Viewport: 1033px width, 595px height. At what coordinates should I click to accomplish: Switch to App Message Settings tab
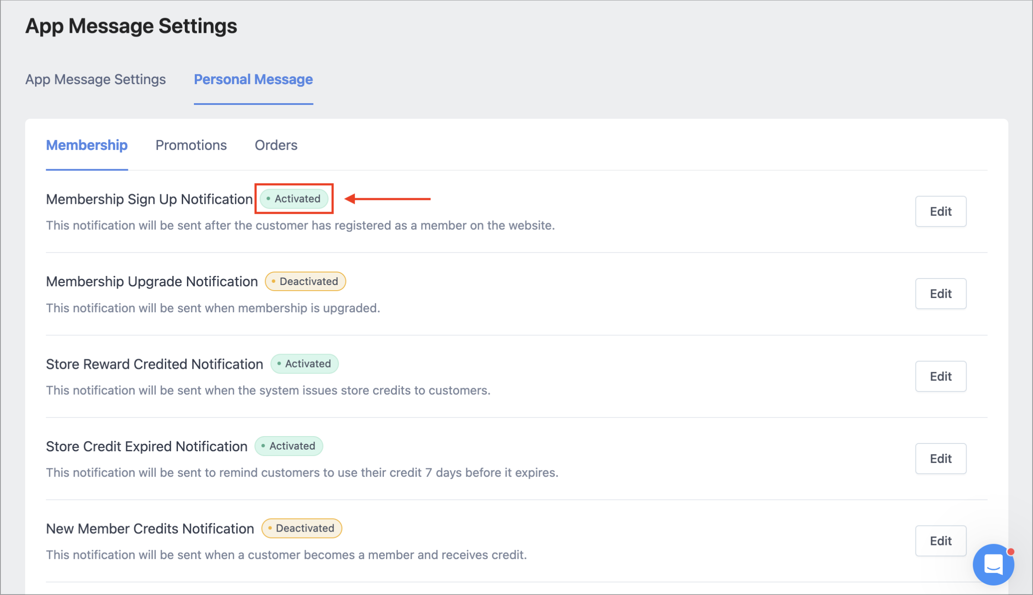(95, 79)
